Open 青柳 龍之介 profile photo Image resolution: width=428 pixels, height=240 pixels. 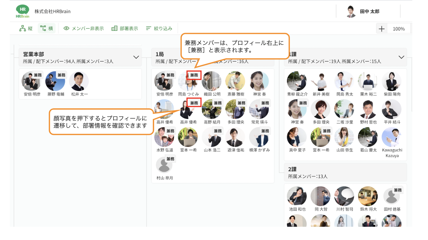[297, 81]
